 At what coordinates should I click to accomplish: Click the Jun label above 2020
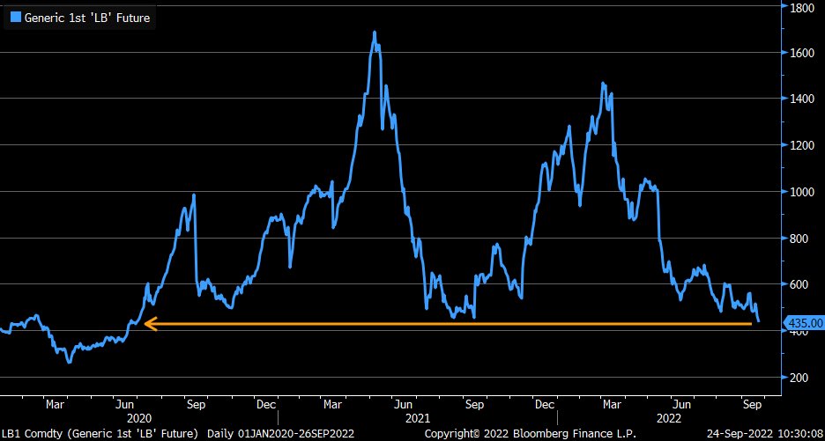124,405
